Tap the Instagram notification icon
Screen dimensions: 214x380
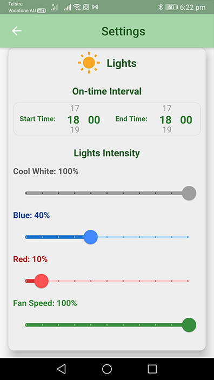click(x=86, y=7)
